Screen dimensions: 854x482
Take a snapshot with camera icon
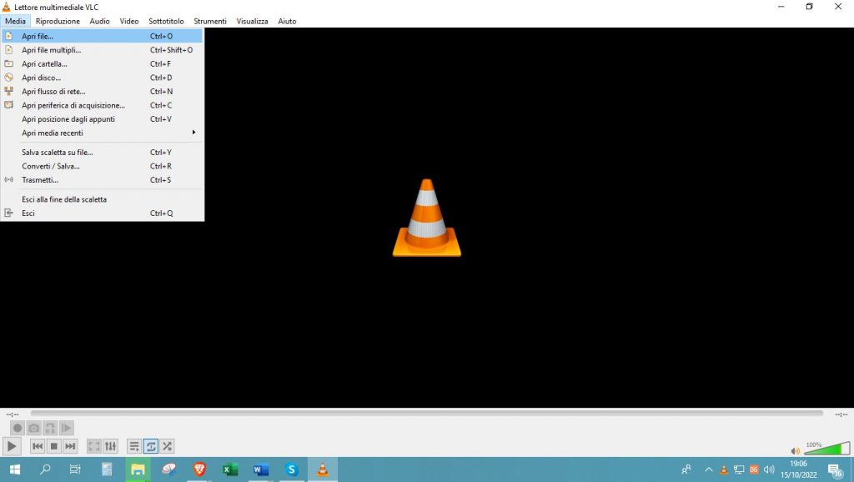pyautogui.click(x=33, y=428)
